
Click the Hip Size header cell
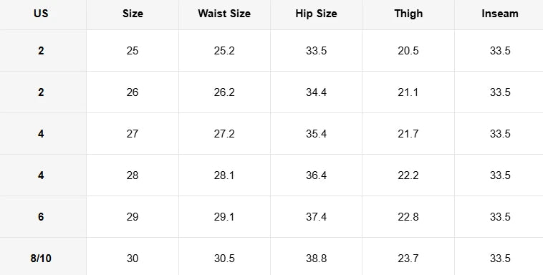click(x=316, y=14)
